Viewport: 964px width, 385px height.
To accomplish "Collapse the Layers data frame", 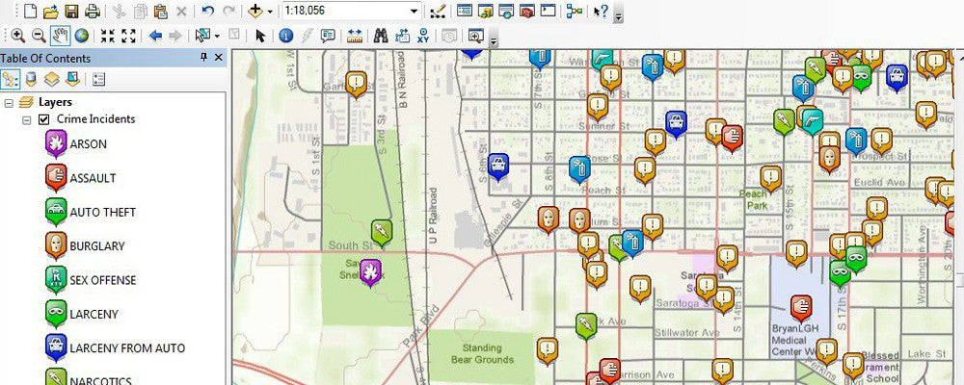I will pos(9,102).
